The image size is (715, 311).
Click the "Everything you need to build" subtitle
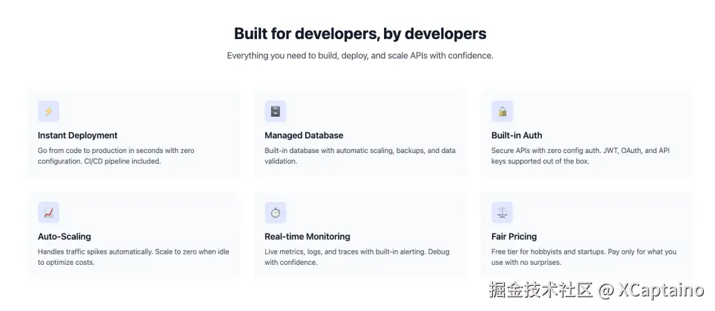tap(360, 56)
